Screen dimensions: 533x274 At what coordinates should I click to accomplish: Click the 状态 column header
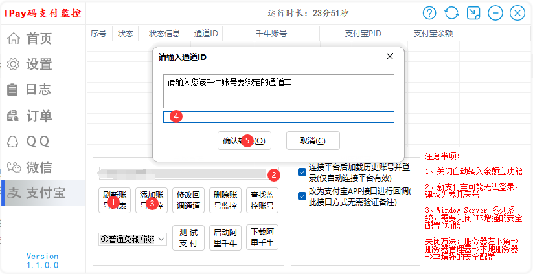pos(126,33)
